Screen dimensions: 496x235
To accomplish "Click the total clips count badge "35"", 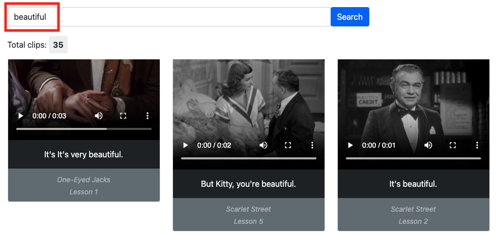I will pyautogui.click(x=58, y=45).
